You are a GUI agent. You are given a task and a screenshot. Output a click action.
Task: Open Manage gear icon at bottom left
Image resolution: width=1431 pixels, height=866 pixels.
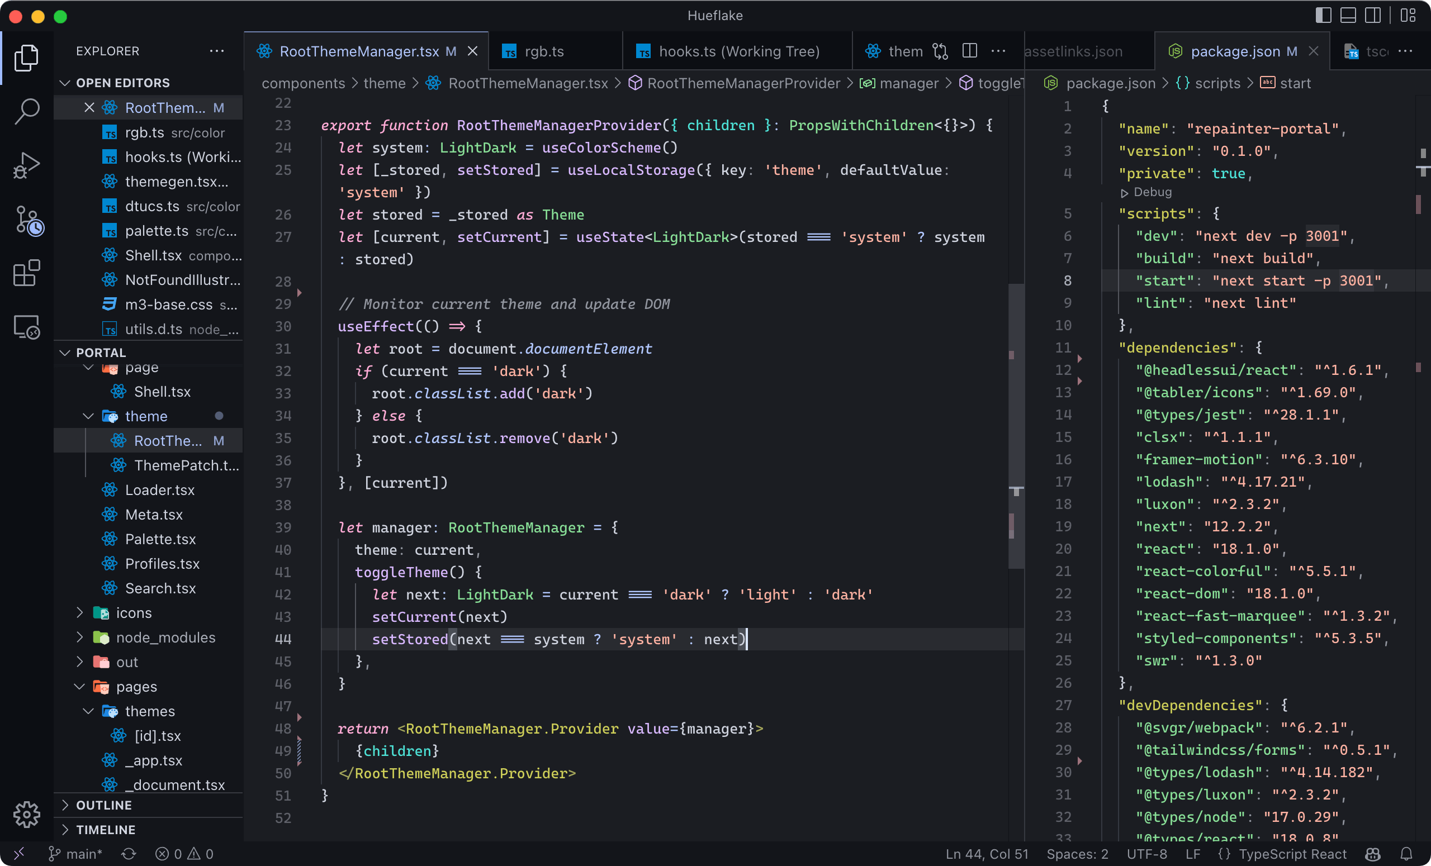pos(27,815)
